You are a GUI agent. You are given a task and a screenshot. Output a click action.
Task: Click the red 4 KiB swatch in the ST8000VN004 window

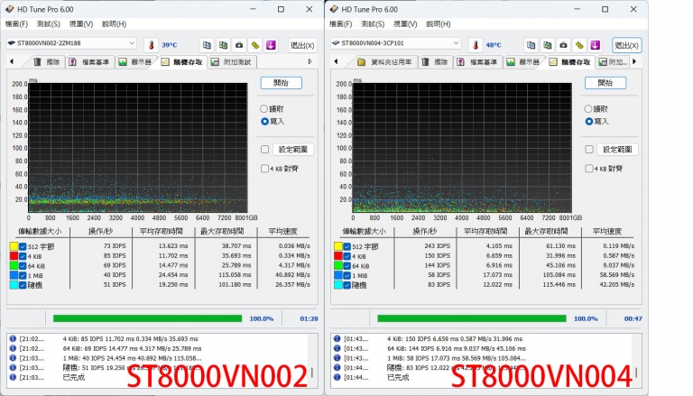[338, 256]
